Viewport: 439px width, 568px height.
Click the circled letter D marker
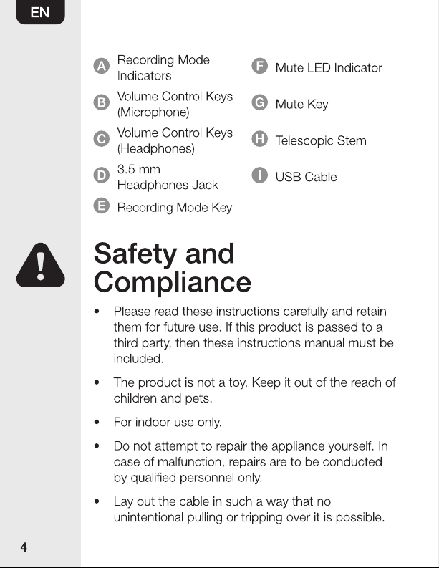tap(102, 175)
